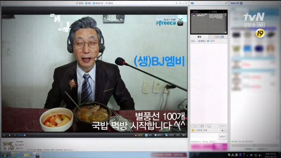Adjust the player volume slider
281x158 pixels.
(22, 135)
